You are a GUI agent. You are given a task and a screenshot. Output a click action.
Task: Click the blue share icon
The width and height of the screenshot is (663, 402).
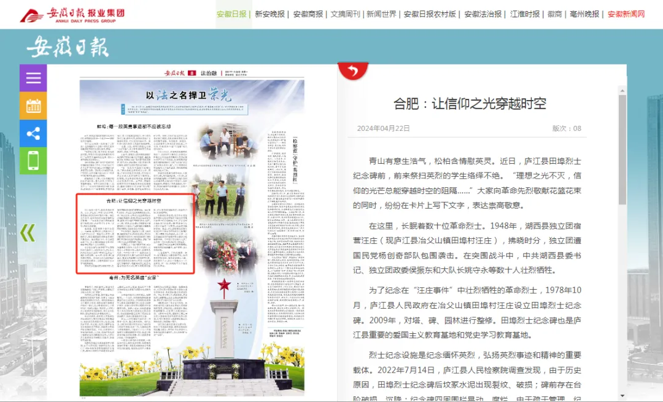[33, 134]
